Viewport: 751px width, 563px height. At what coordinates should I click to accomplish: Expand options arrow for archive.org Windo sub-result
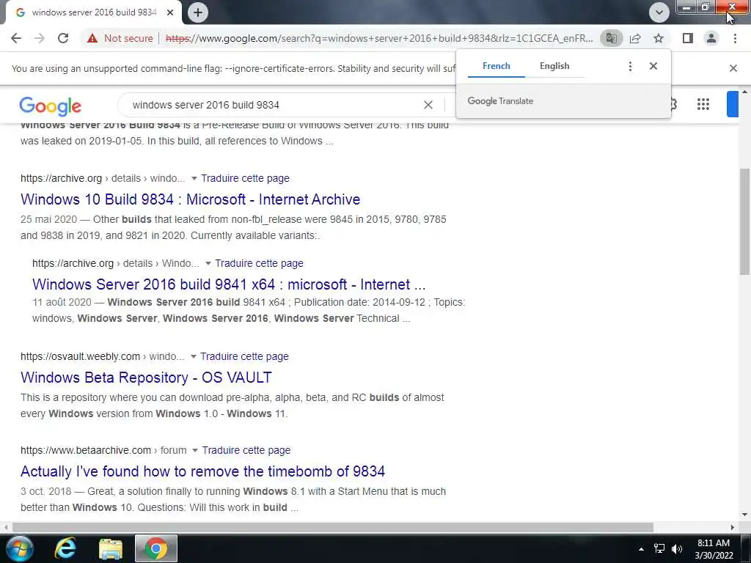pyautogui.click(x=208, y=263)
